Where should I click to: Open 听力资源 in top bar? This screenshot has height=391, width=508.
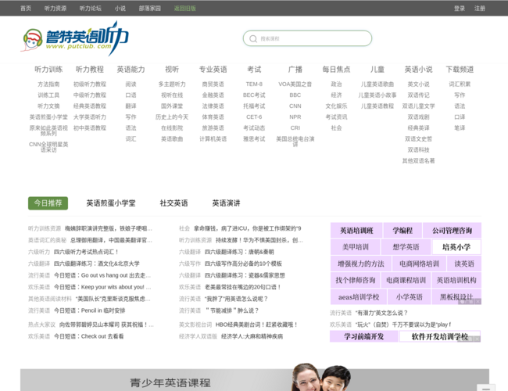point(55,9)
